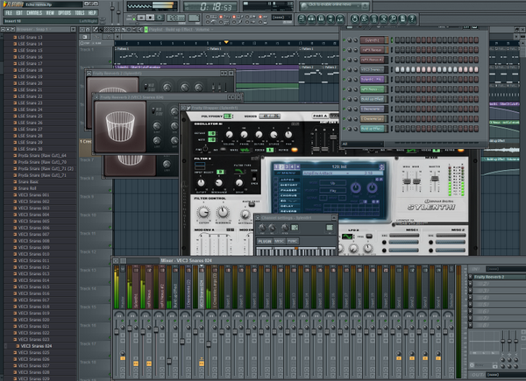Screen dimensions: 526x381
Task: Click the Sylenth1 preset name display 129: Init
Action: pos(338,166)
